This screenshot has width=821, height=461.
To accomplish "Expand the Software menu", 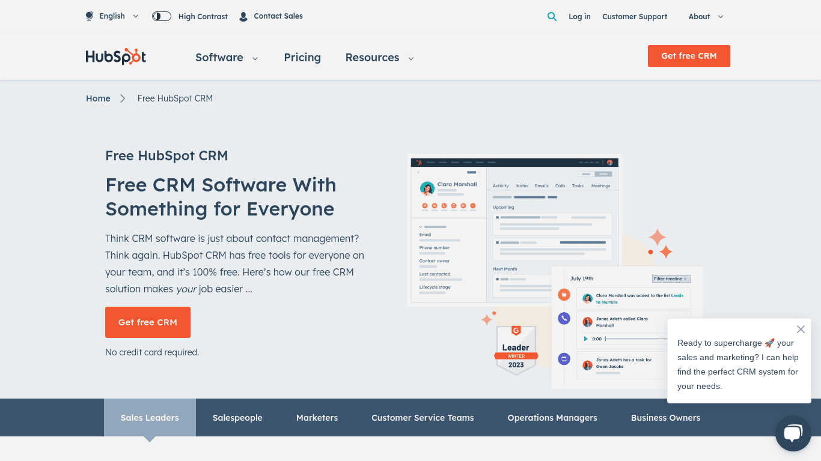I will (x=227, y=58).
